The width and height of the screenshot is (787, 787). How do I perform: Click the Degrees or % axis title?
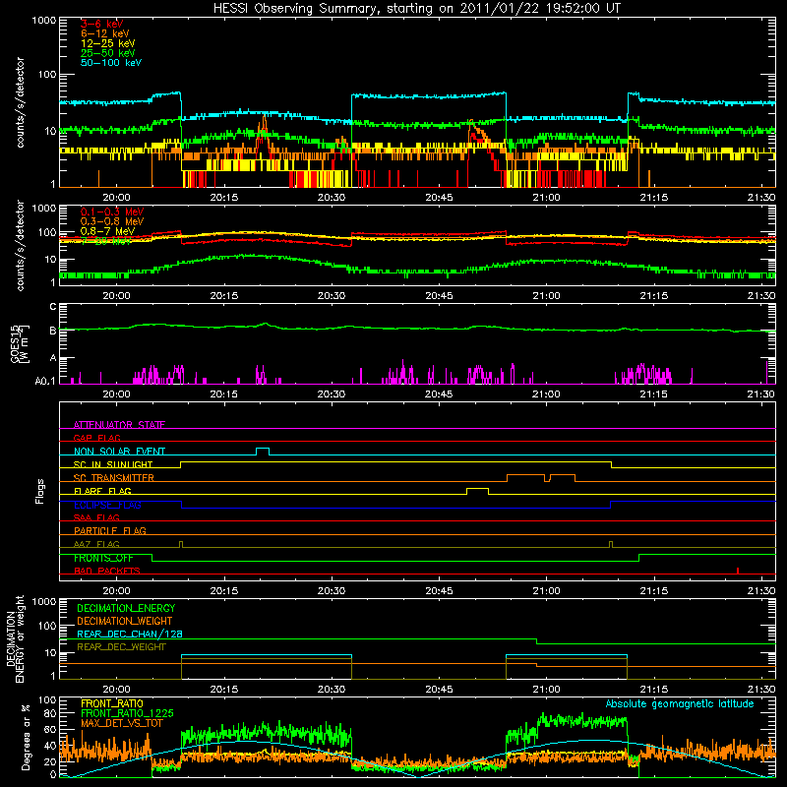tap(26, 737)
